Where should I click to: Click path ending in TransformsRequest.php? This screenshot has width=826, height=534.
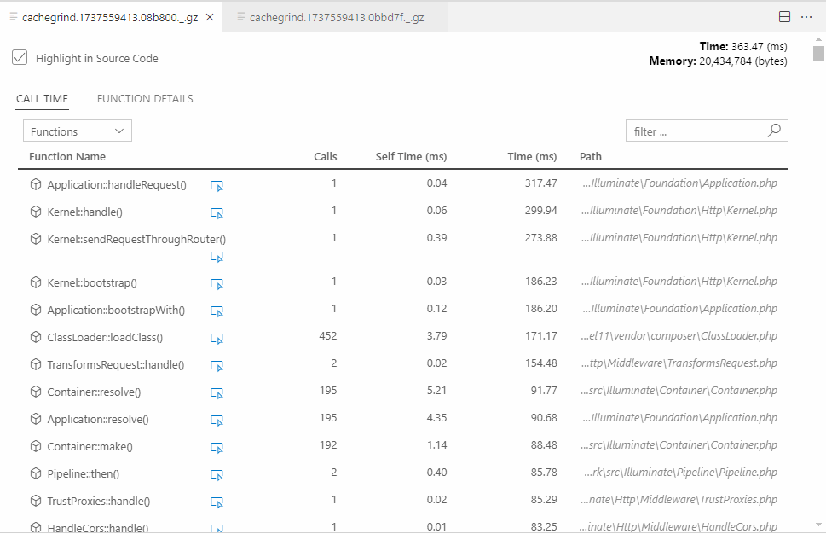coord(679,363)
